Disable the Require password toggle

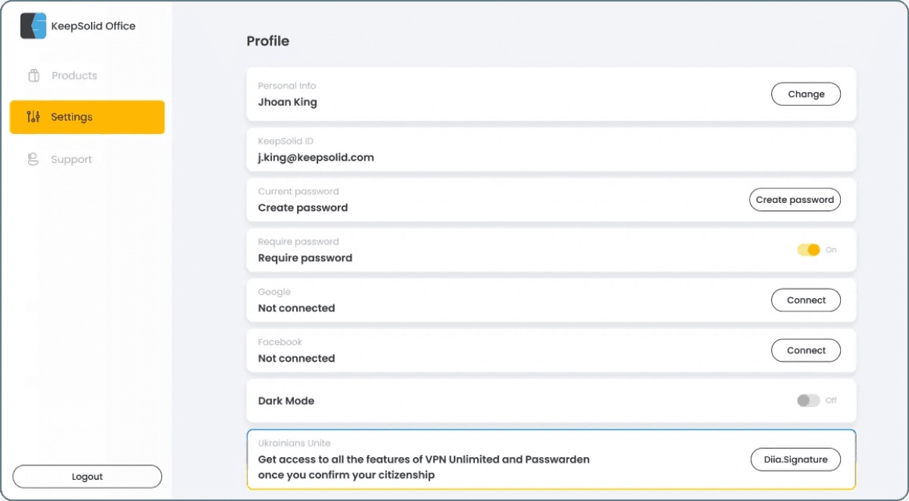pos(809,250)
